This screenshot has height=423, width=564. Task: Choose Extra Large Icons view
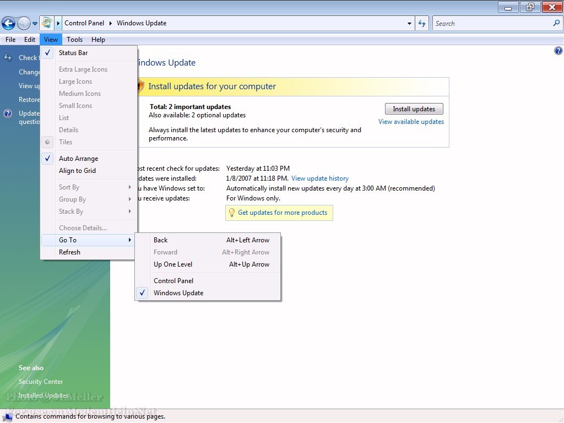(x=89, y=69)
